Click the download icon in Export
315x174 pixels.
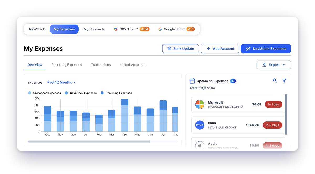[x=264, y=65]
